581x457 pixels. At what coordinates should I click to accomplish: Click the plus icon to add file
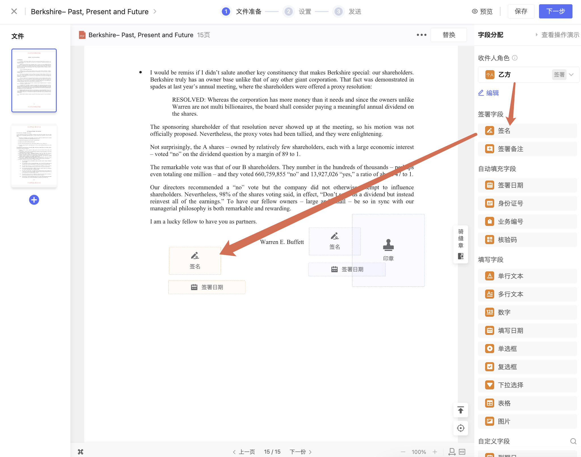[34, 200]
